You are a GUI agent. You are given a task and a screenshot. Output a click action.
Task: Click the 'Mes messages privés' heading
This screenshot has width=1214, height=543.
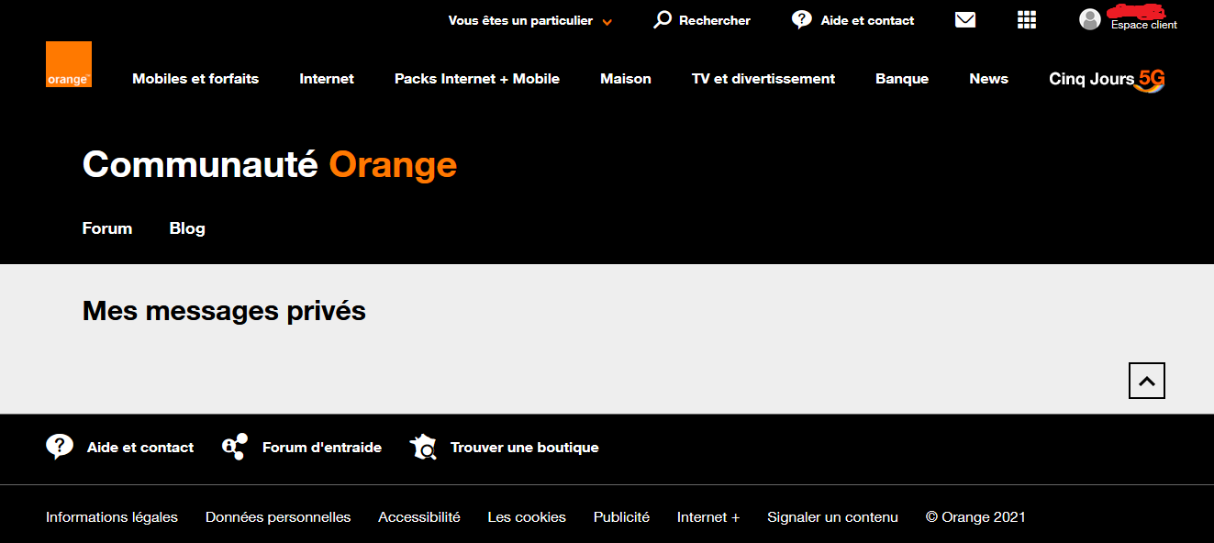coord(224,311)
